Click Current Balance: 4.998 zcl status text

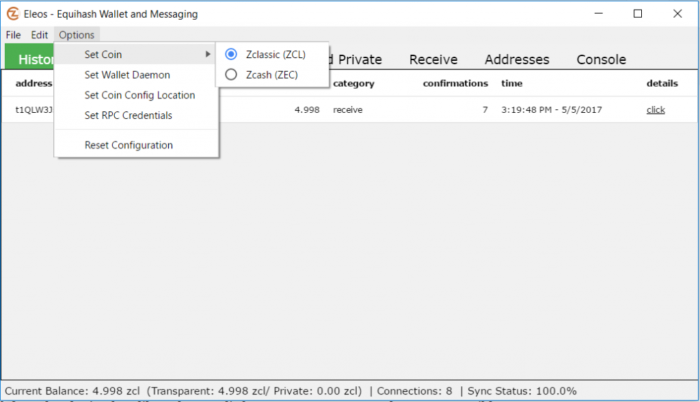click(x=72, y=391)
